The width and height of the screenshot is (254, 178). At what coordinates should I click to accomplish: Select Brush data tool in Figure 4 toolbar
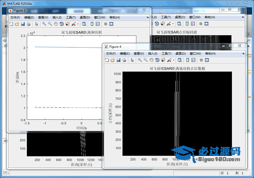[169, 60]
